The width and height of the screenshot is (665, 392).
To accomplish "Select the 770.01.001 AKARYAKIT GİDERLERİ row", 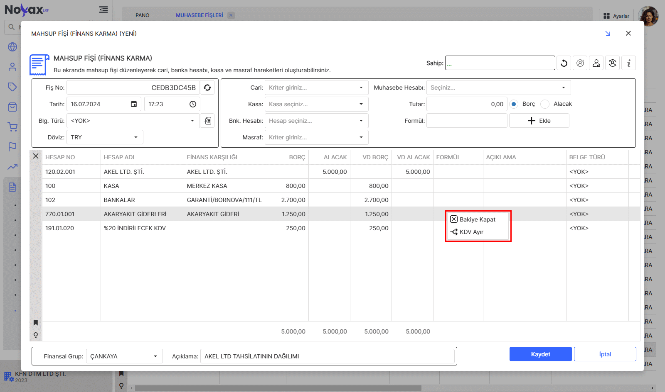I will point(341,214).
